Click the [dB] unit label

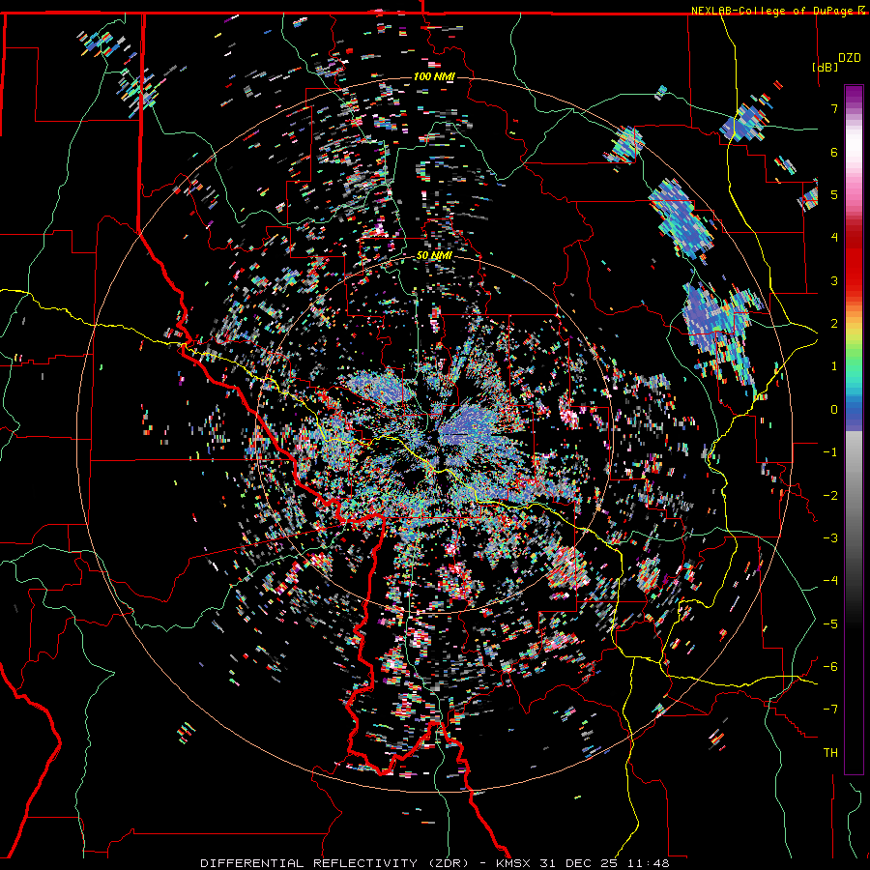(825, 67)
